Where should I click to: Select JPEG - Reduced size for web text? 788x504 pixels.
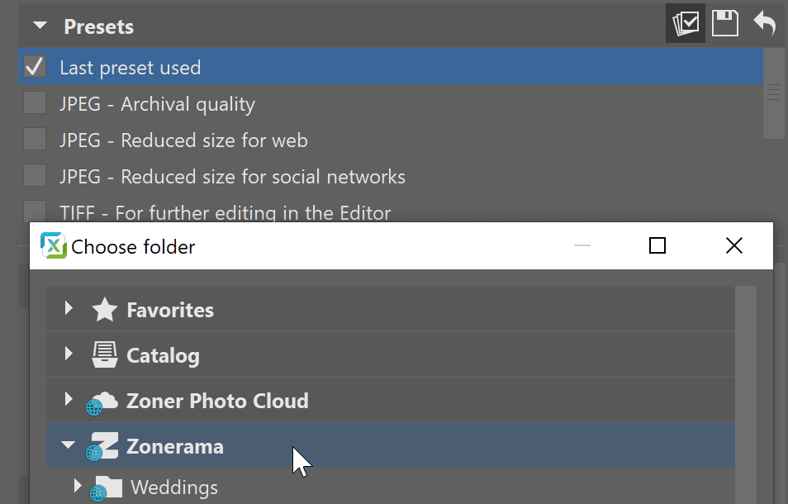pos(183,140)
